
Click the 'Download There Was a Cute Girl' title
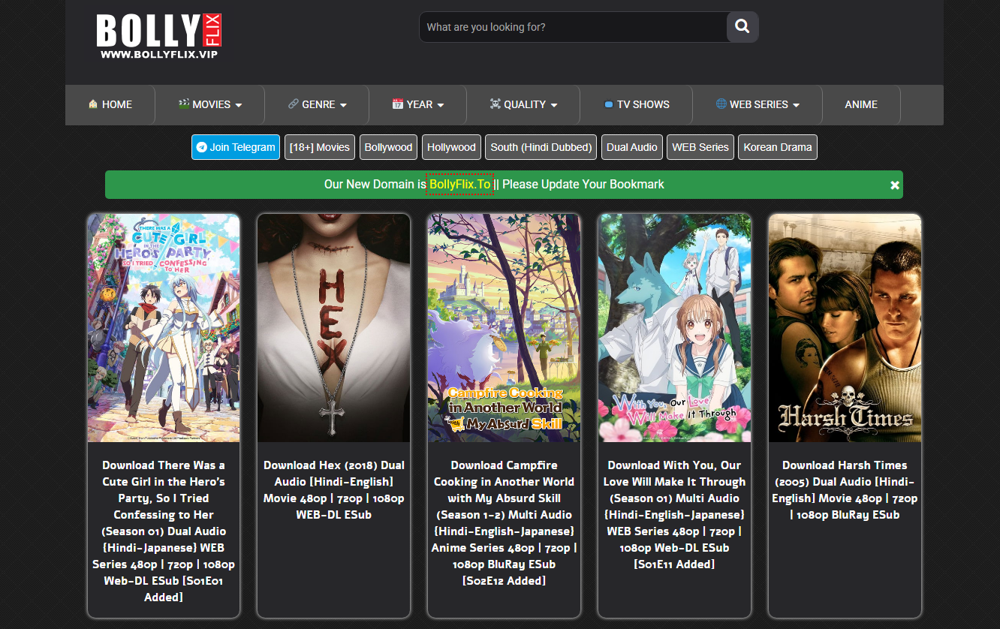[164, 531]
